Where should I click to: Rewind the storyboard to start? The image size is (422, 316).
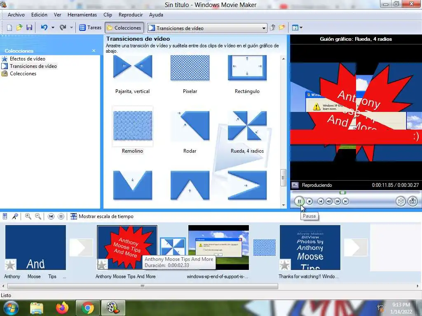coord(51,216)
